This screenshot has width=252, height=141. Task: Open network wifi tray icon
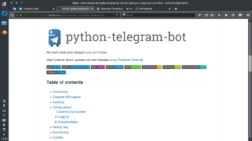(x=4, y=115)
